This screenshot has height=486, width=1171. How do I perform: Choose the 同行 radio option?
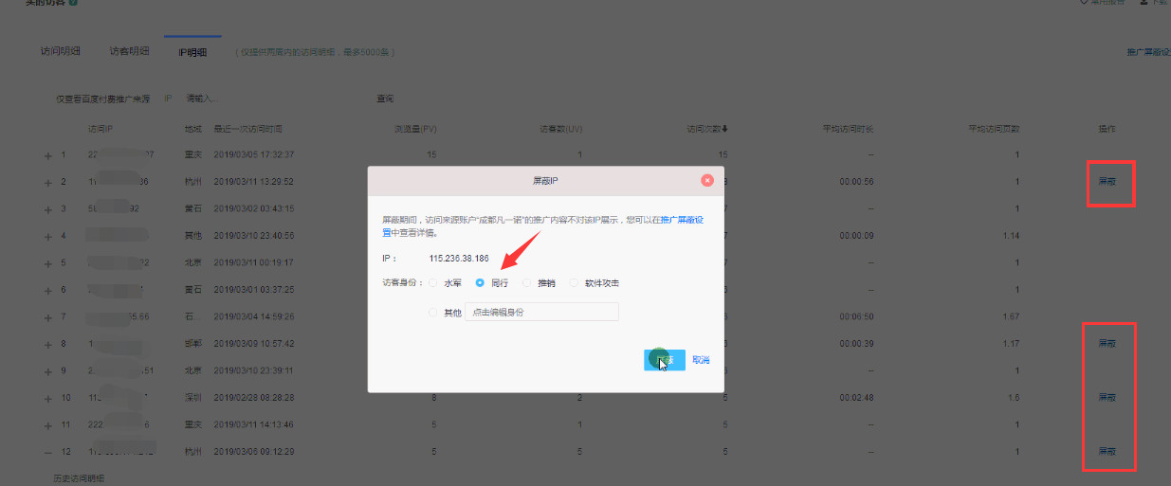click(x=480, y=282)
